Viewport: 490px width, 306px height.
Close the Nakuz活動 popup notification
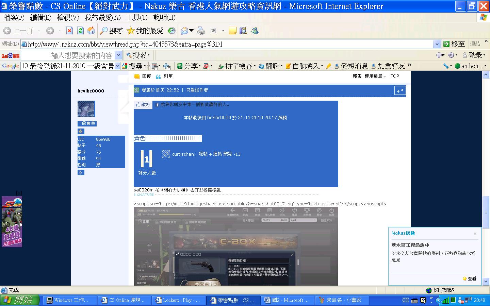coord(475,234)
